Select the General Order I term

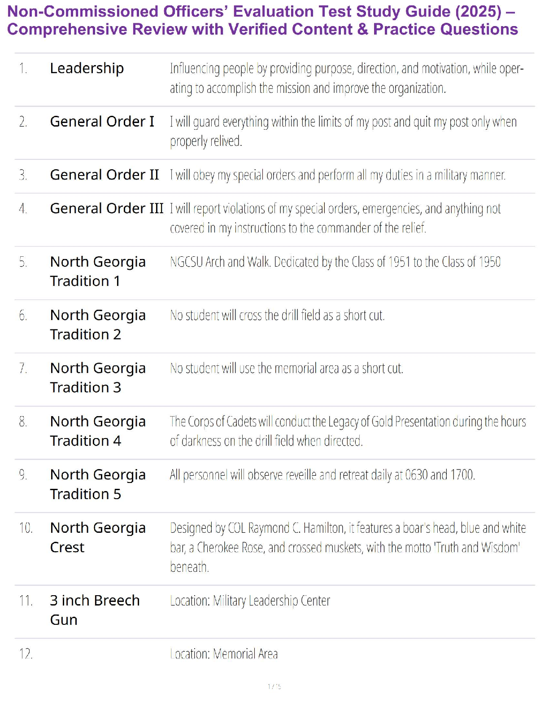pos(102,122)
